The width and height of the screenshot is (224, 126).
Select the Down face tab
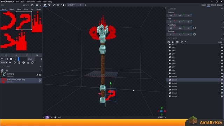click(x=39, y=9)
